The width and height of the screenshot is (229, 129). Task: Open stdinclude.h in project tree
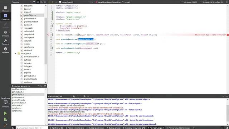[x=29, y=31]
